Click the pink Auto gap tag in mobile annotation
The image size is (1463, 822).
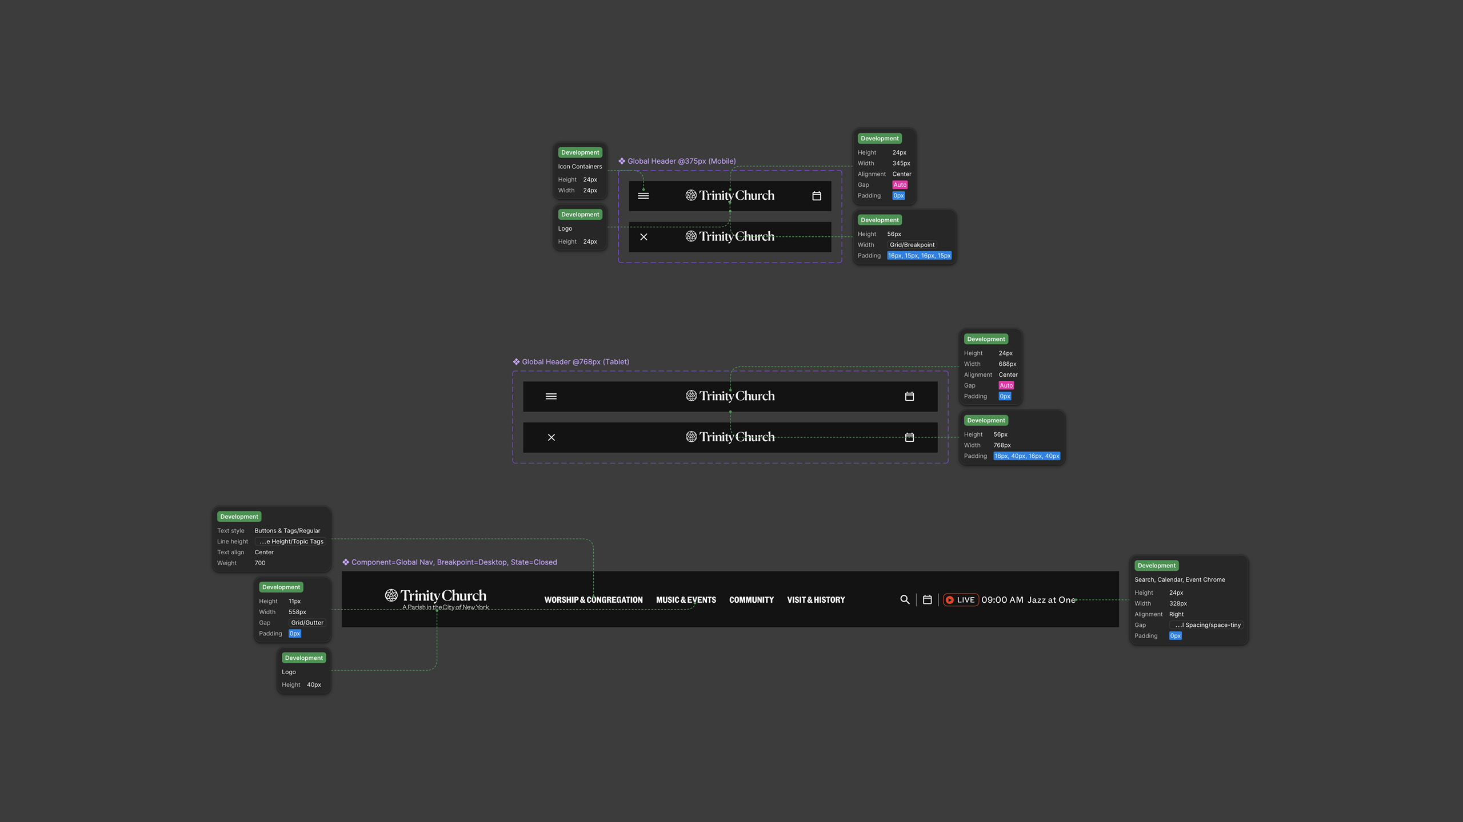click(900, 185)
